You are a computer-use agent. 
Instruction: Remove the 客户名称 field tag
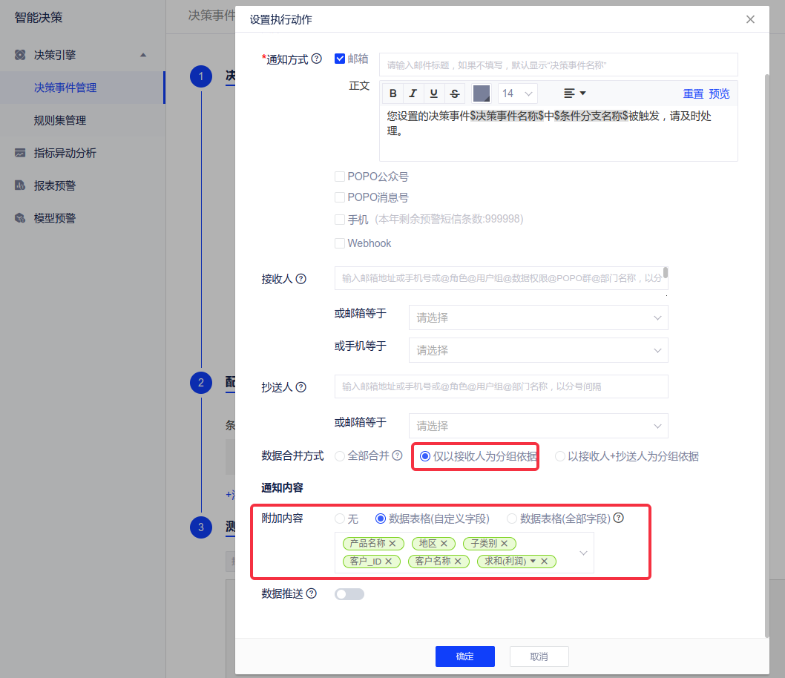(x=458, y=562)
